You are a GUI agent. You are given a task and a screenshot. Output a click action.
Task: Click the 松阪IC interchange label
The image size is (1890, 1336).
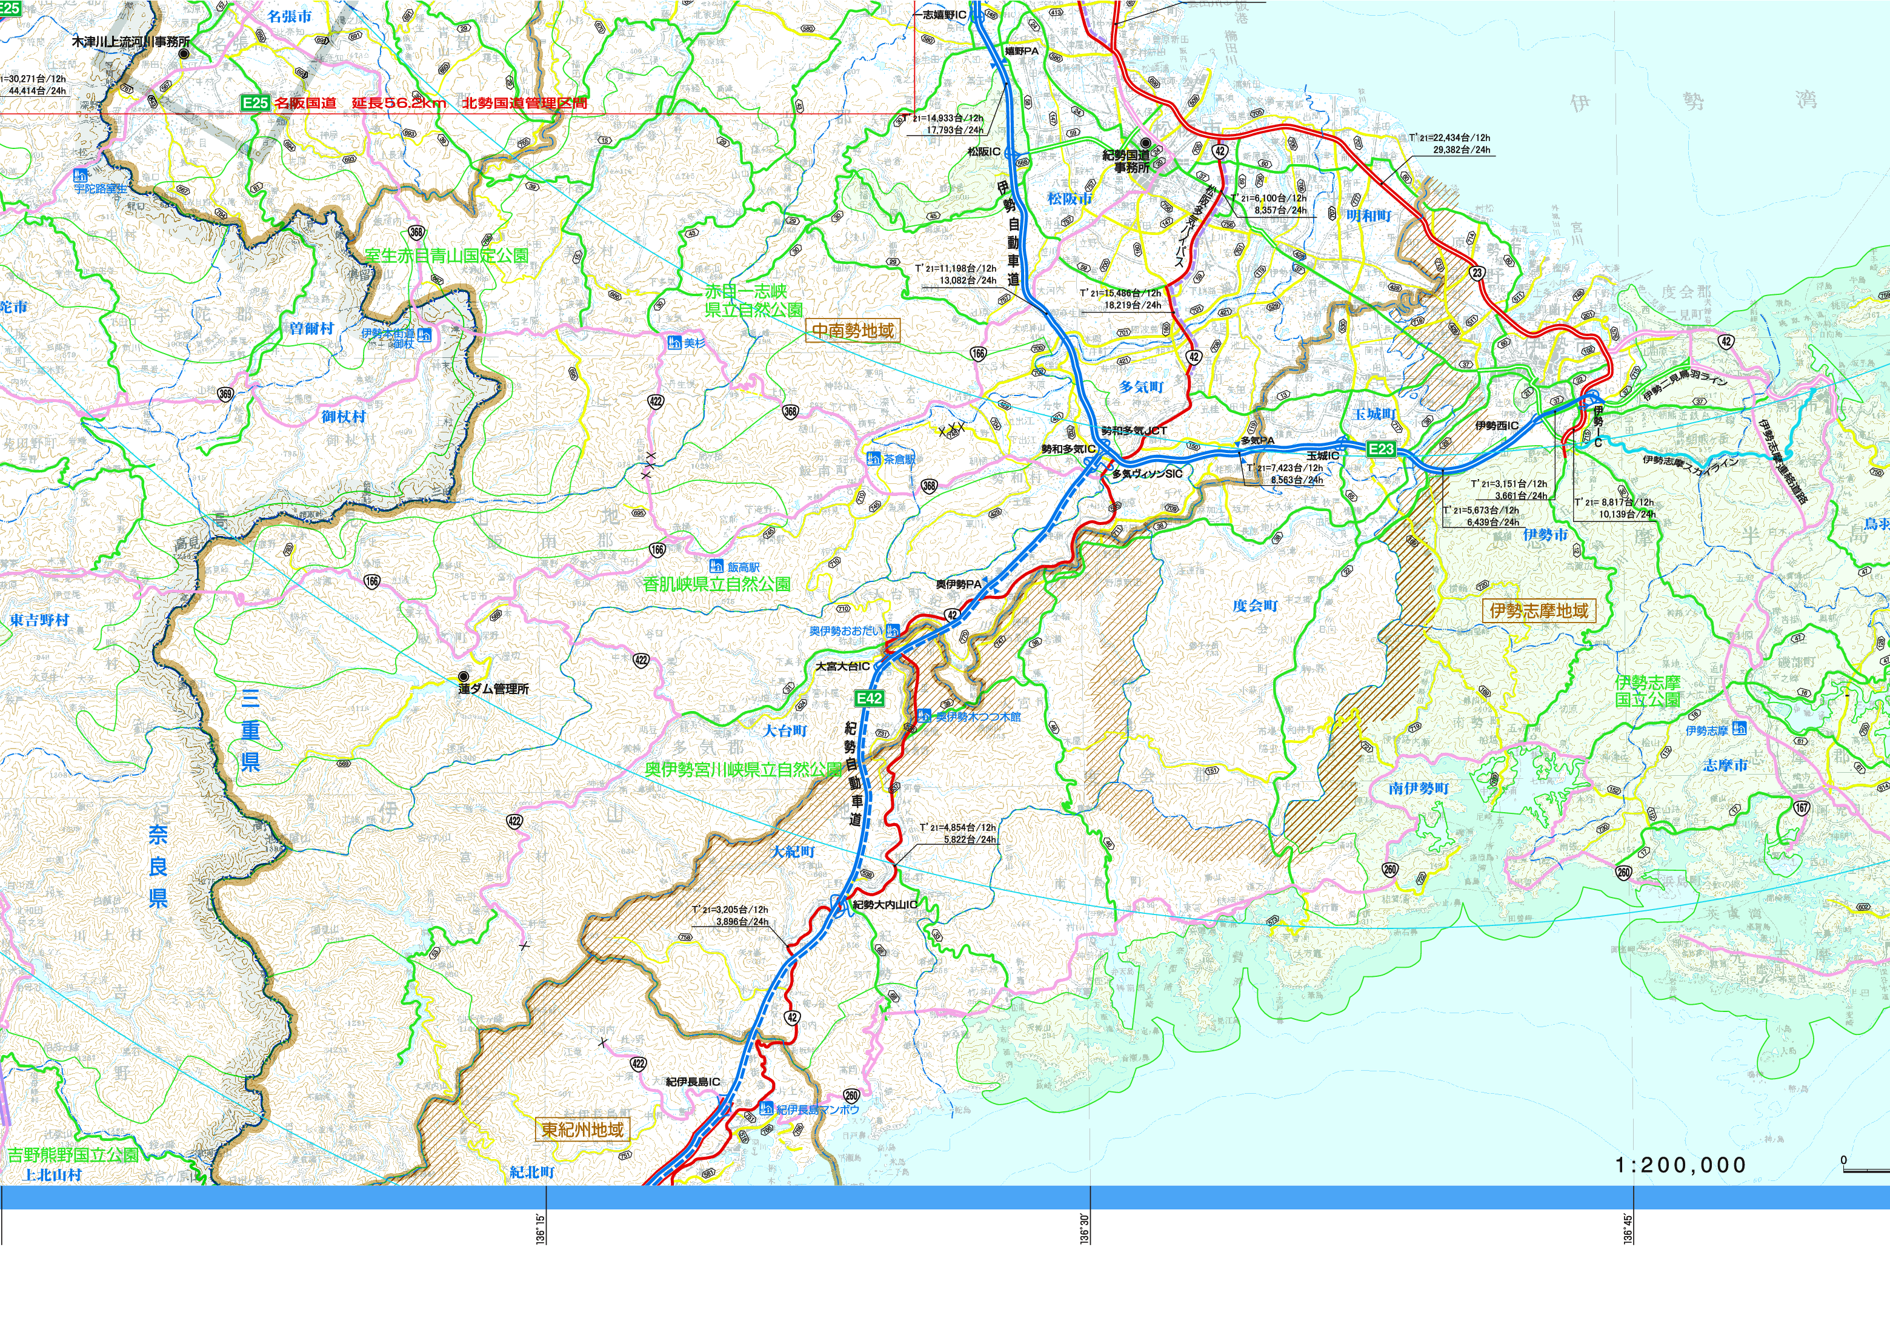click(985, 151)
